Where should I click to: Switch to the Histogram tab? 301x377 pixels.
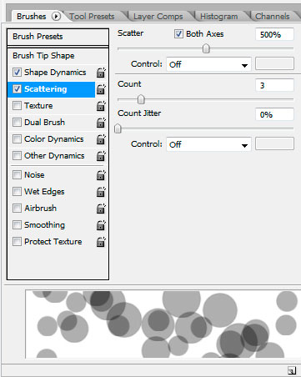[219, 17]
